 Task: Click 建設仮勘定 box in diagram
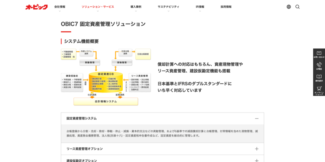[72, 82]
